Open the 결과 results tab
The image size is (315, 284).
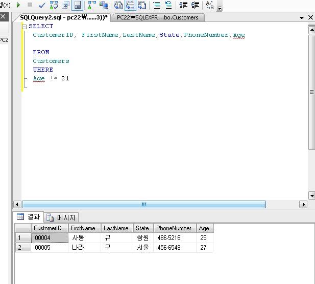coord(29,217)
